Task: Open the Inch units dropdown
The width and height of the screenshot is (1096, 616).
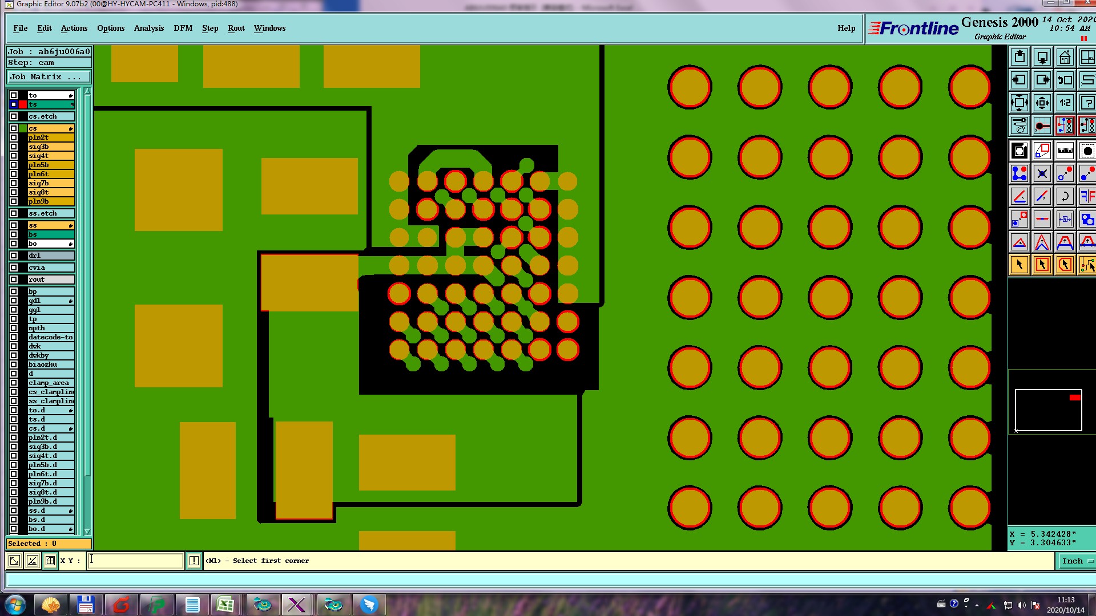Action: pyautogui.click(x=1077, y=561)
